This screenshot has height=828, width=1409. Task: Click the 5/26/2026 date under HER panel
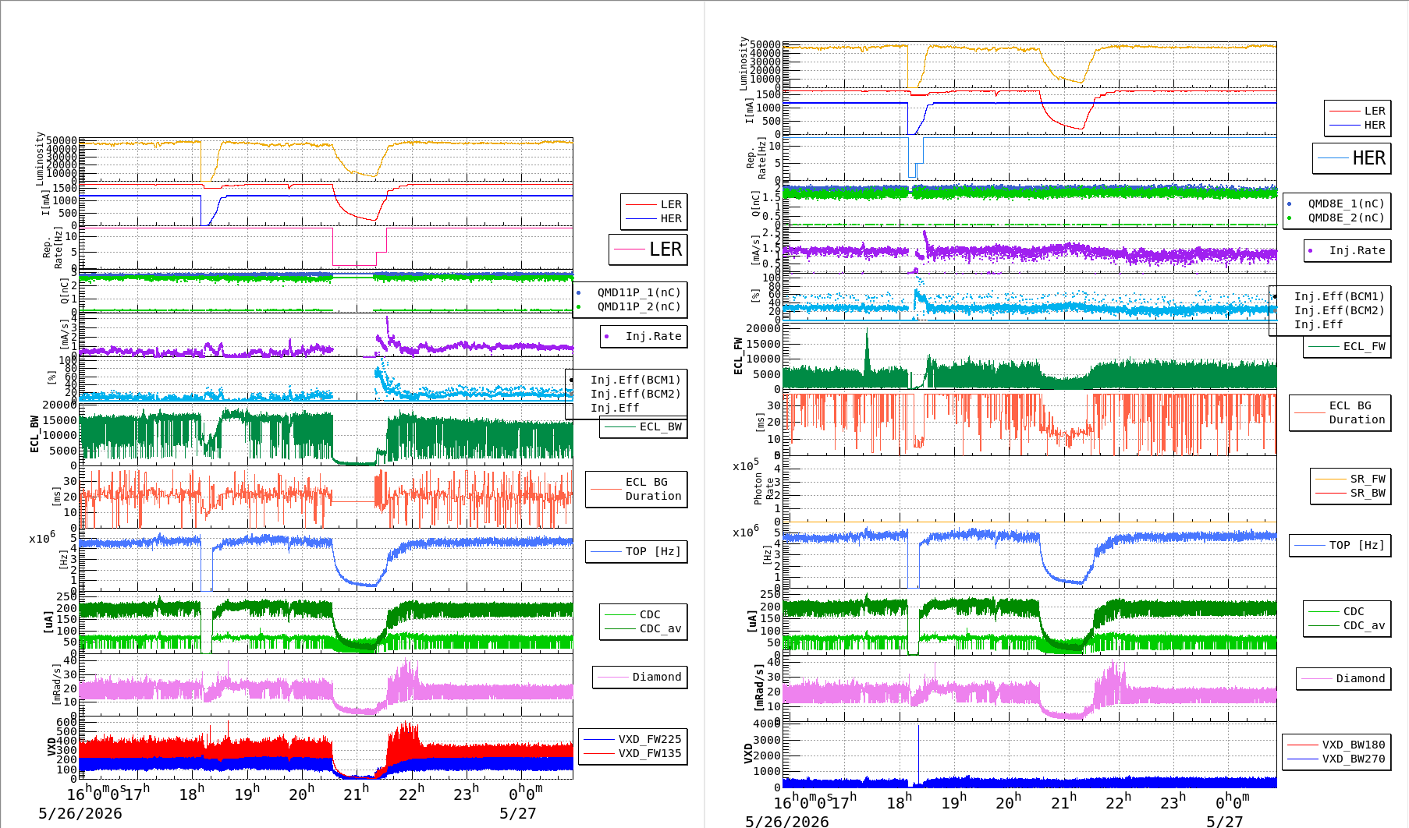point(787,821)
